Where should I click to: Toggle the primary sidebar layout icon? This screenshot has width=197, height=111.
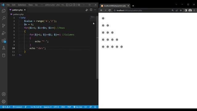coord(67,5)
